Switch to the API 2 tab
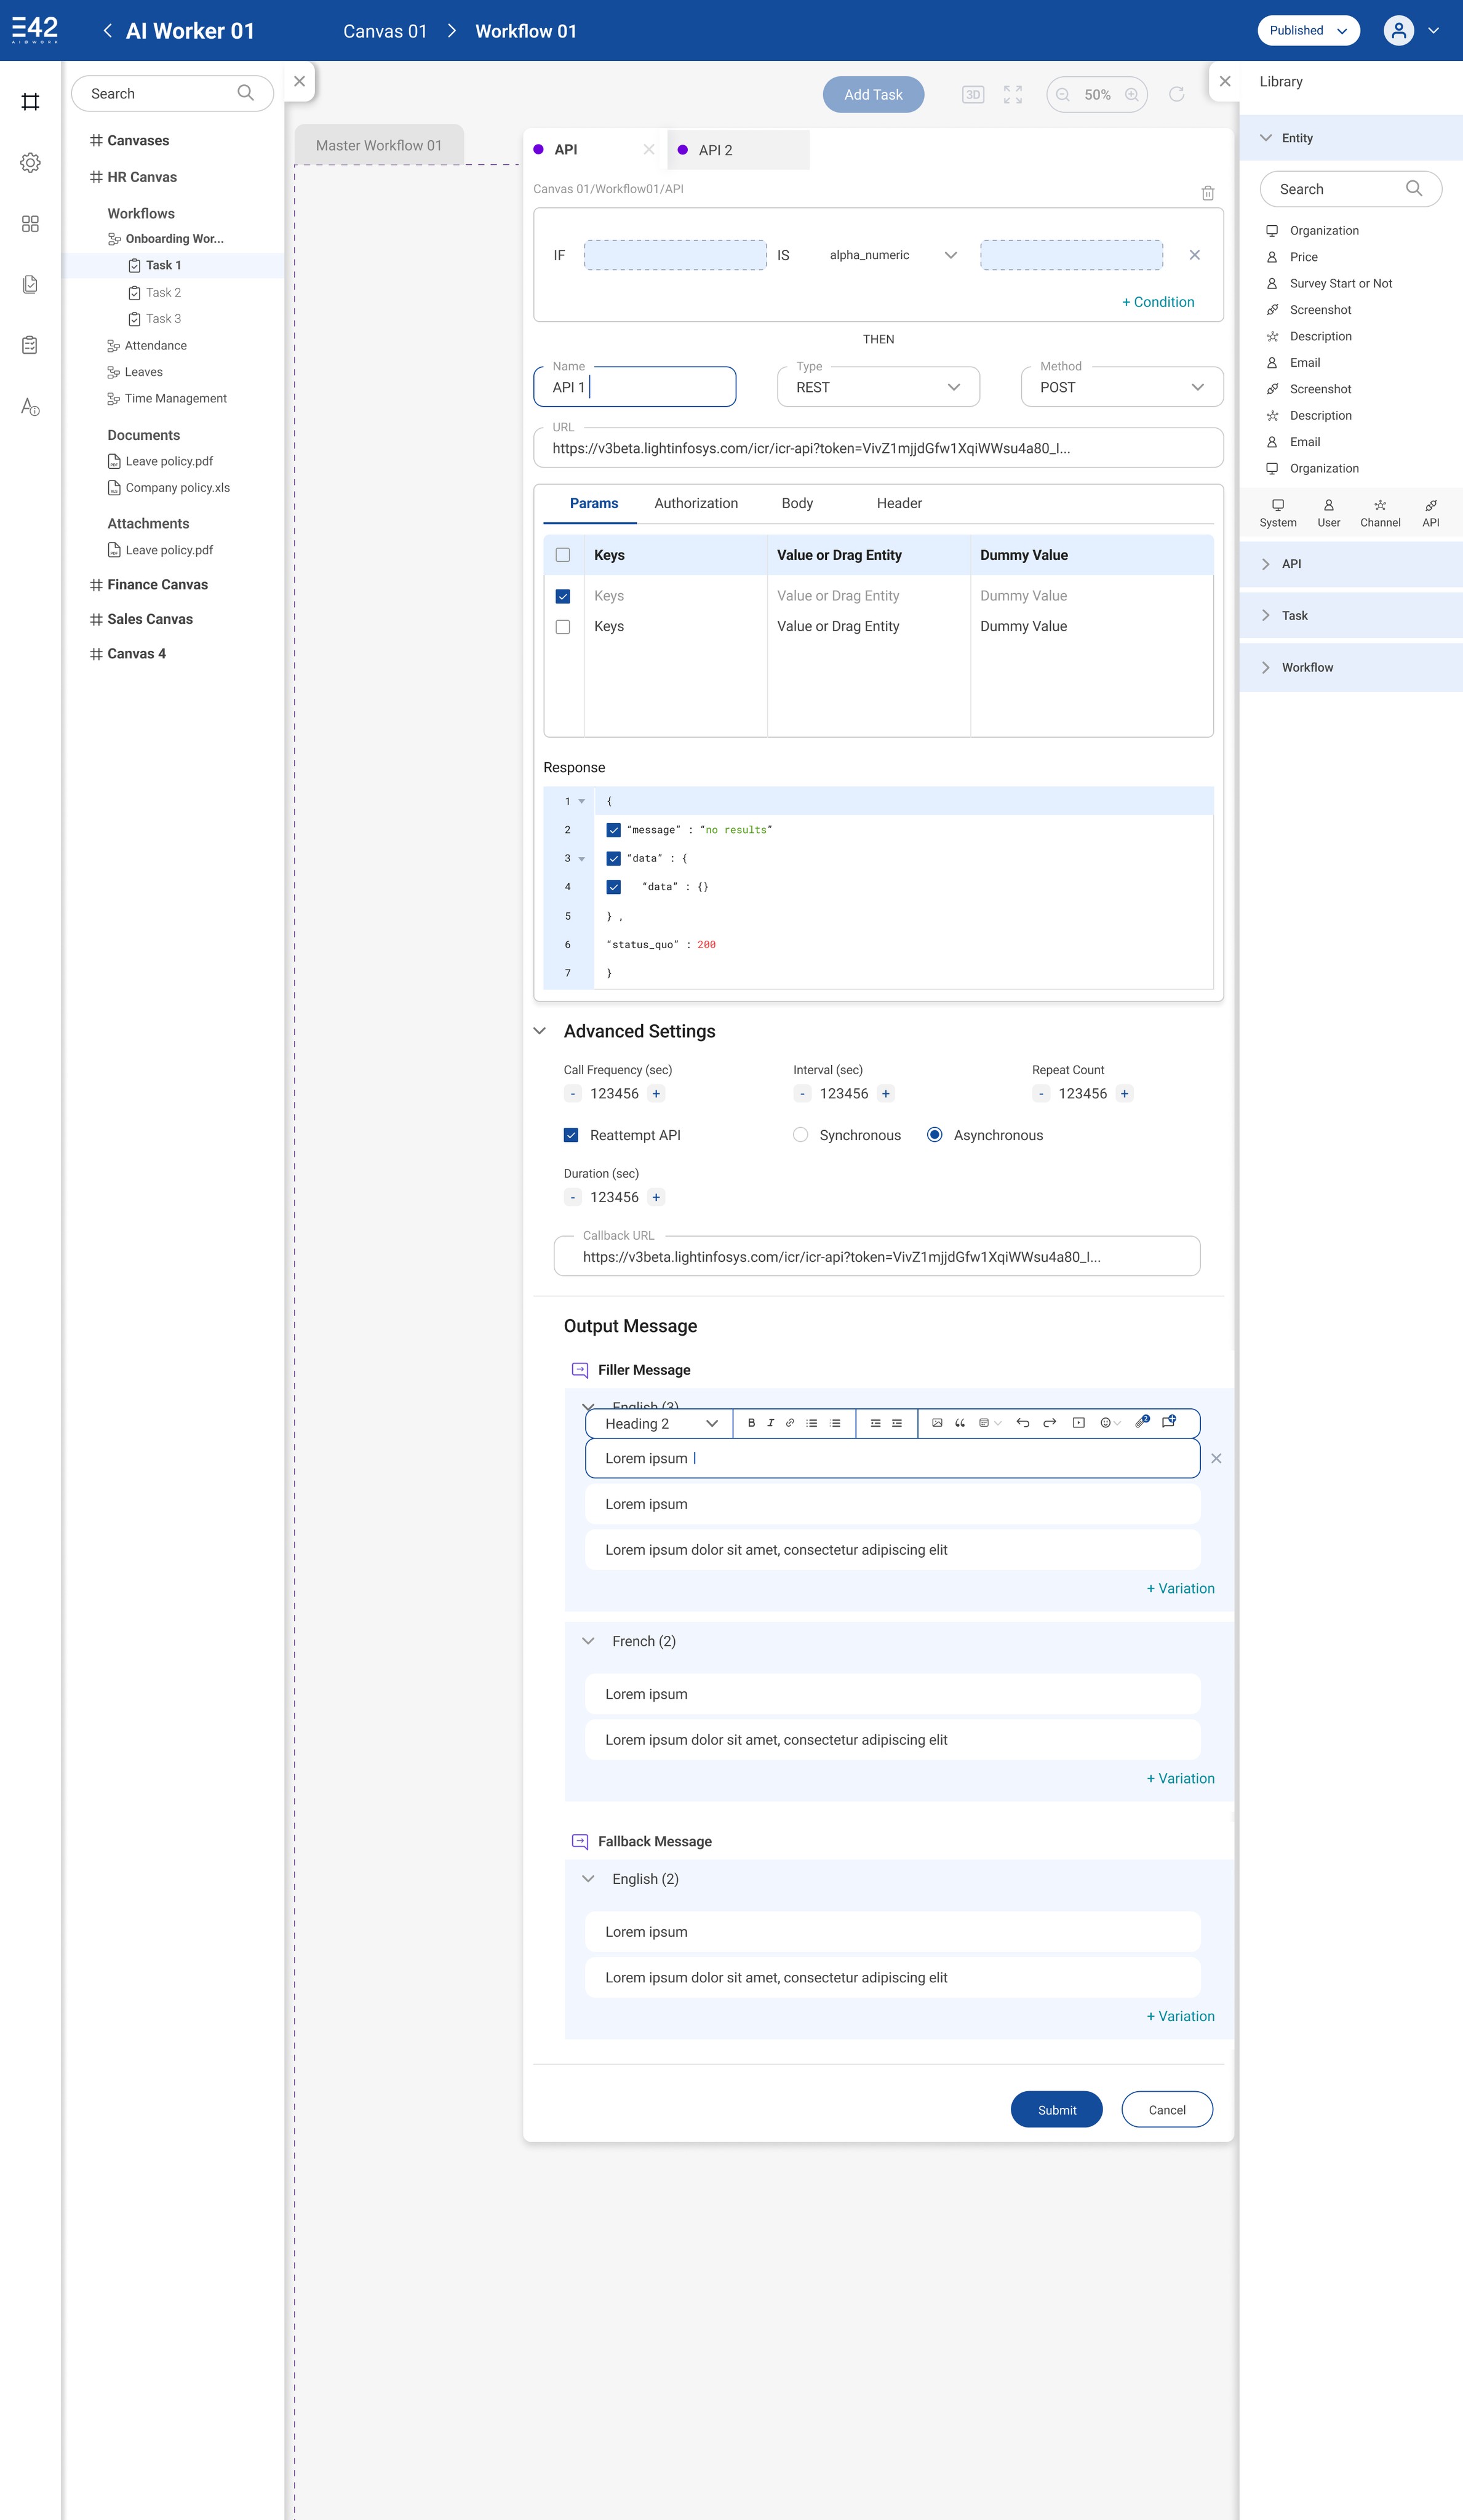 [716, 150]
